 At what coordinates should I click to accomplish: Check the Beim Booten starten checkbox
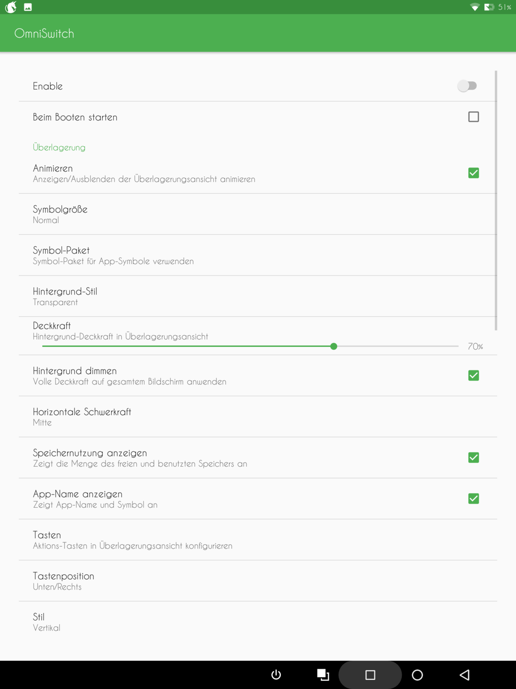pos(473,117)
